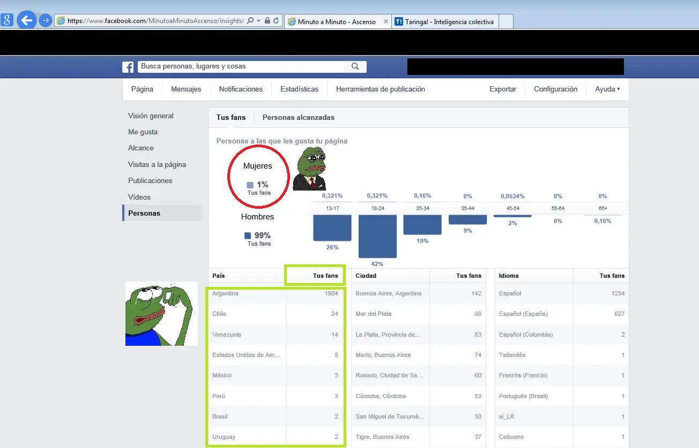Click the 35-44 age group bar
Image resolution: width=699 pixels, height=448 pixels.
click(467, 219)
